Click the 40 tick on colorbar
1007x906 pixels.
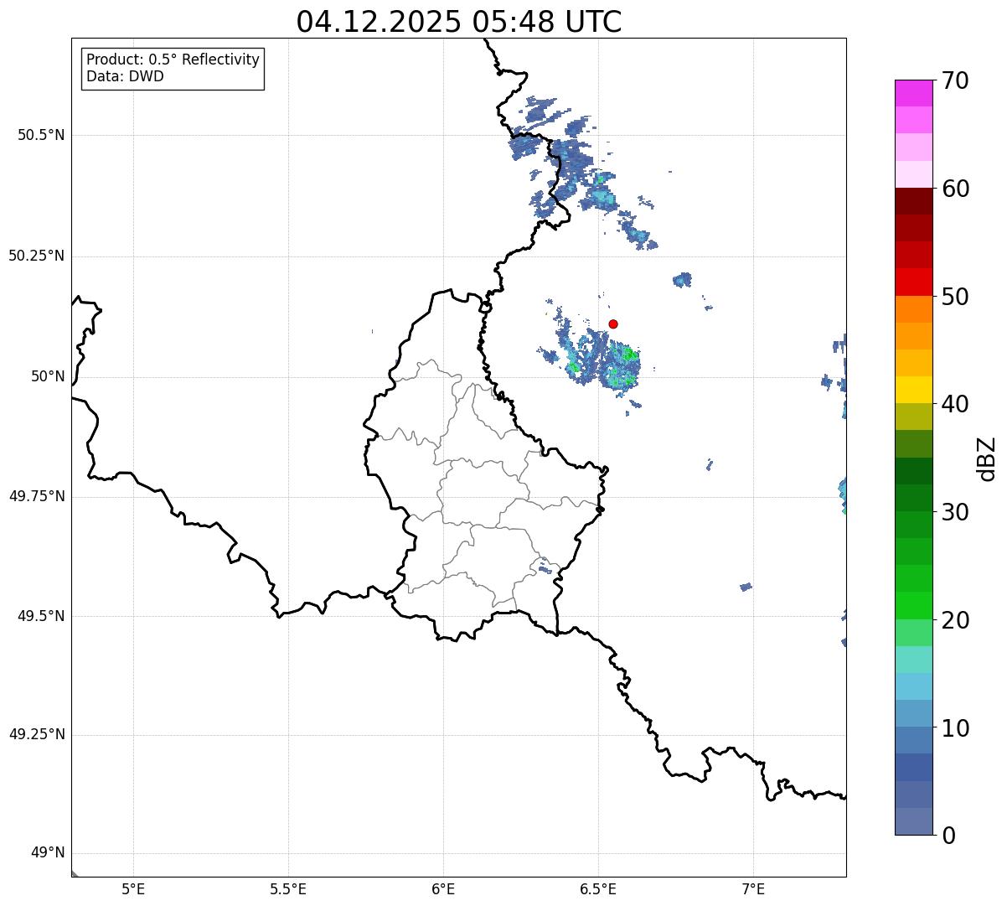tap(955, 404)
